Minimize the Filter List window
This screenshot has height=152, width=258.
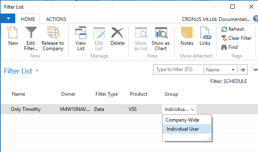(x=214, y=7)
